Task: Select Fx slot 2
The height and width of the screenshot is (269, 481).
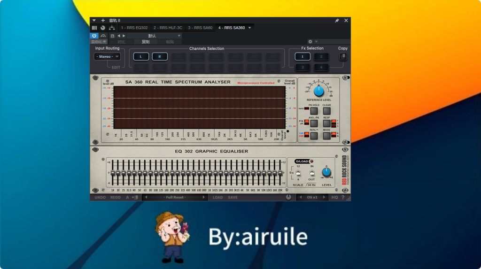Action: coord(321,56)
